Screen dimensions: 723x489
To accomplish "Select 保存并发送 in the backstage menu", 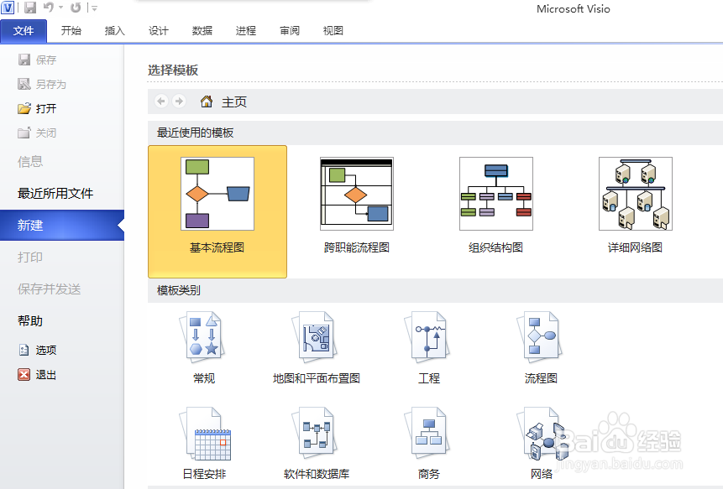I will [50, 289].
